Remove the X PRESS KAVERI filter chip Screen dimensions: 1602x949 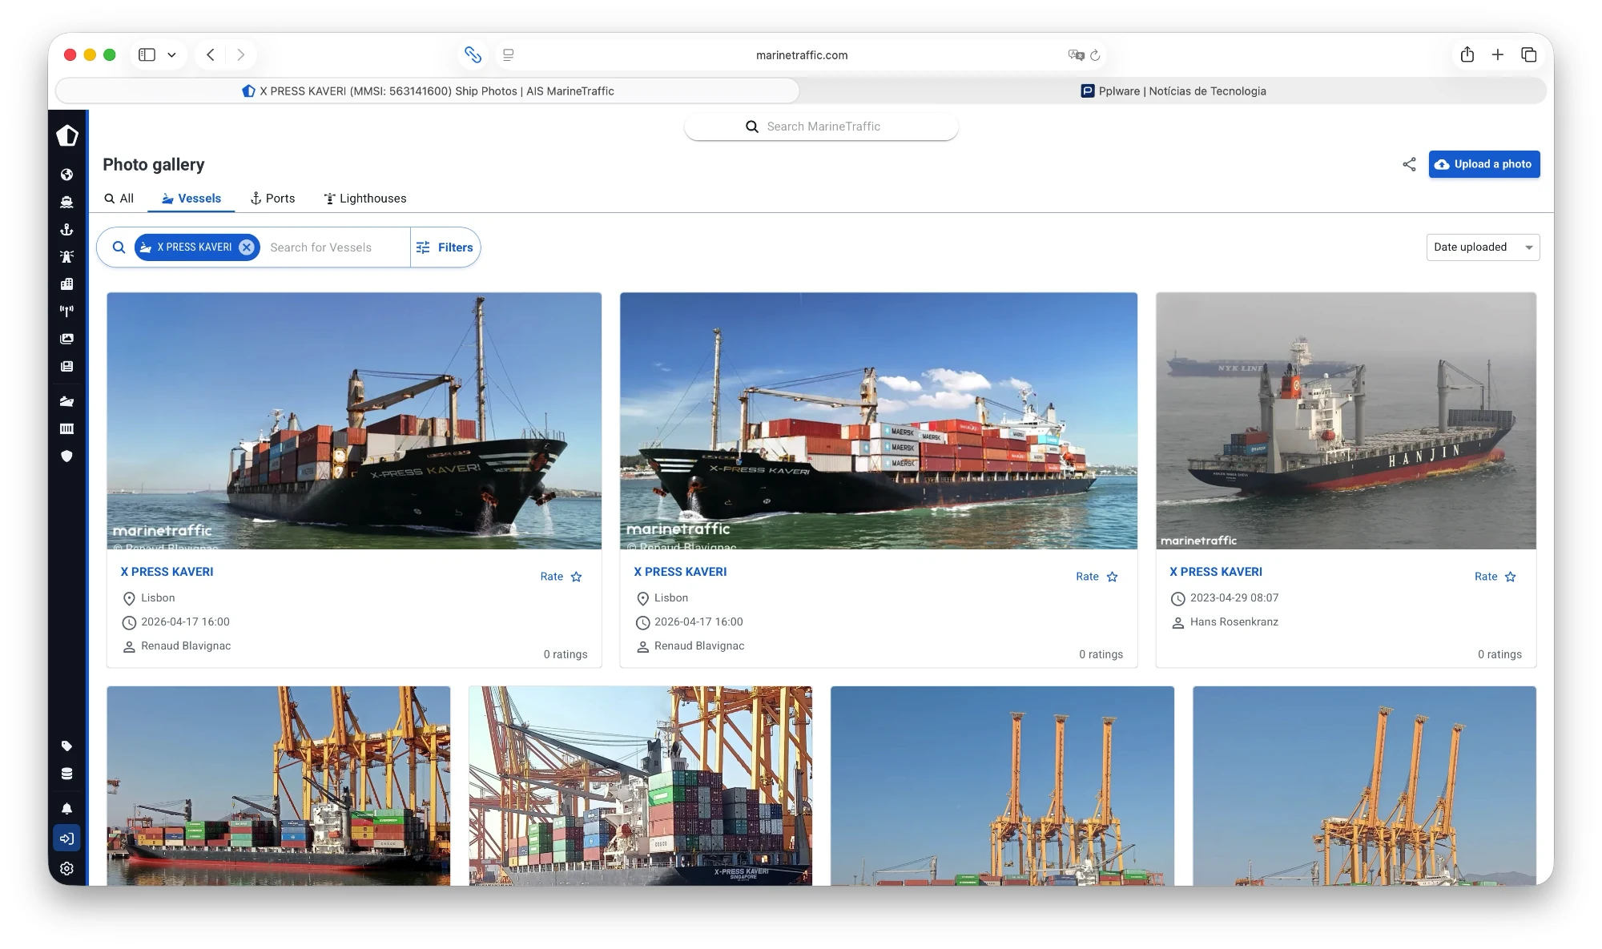point(247,247)
